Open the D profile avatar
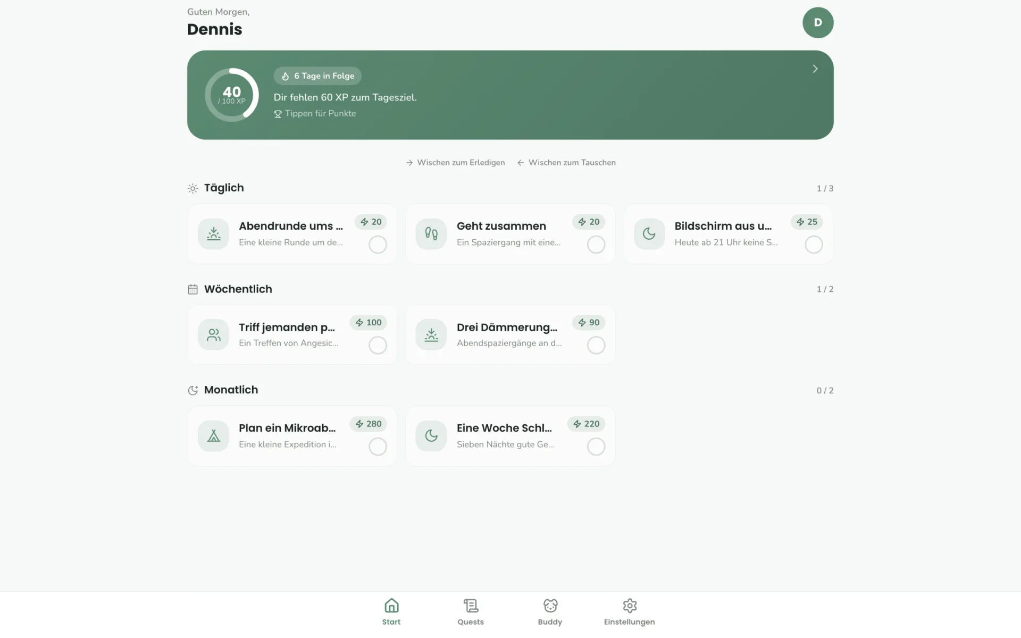The width and height of the screenshot is (1021, 638). click(x=818, y=23)
